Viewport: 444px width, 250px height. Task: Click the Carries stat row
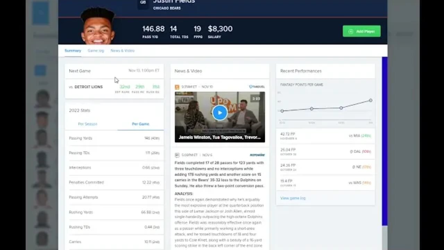114,242
